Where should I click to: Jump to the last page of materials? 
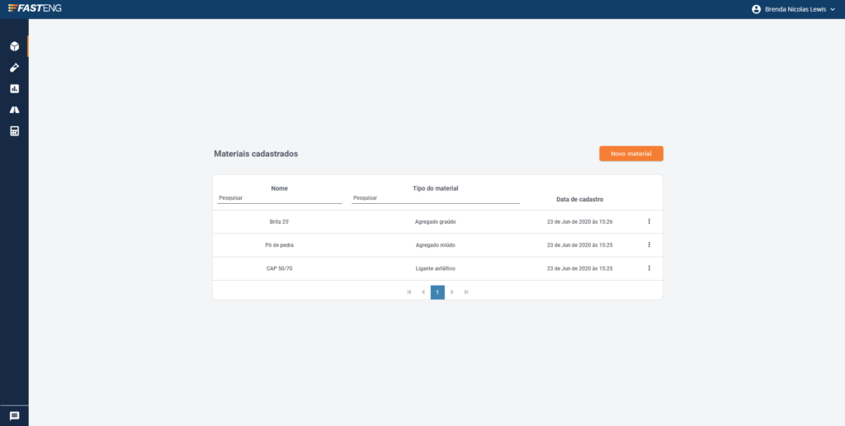[466, 291]
